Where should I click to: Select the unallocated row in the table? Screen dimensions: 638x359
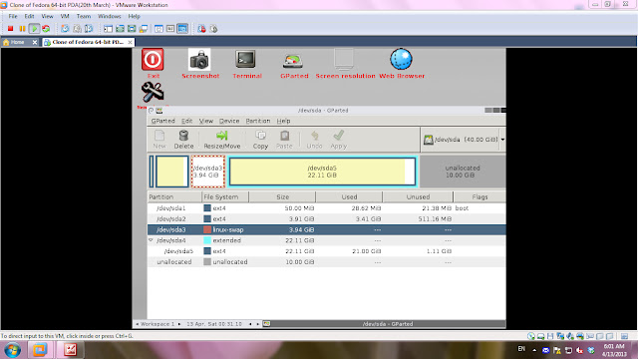click(326, 262)
